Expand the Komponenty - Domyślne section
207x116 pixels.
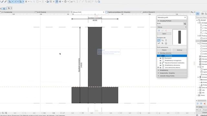point(158,73)
